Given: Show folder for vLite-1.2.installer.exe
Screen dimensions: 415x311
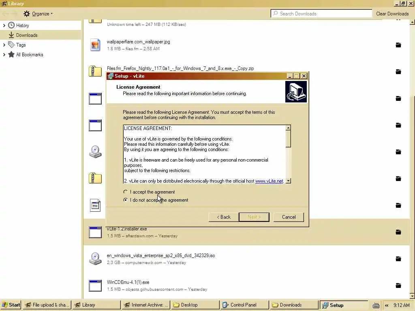Looking at the screenshot, I should tap(398, 232).
